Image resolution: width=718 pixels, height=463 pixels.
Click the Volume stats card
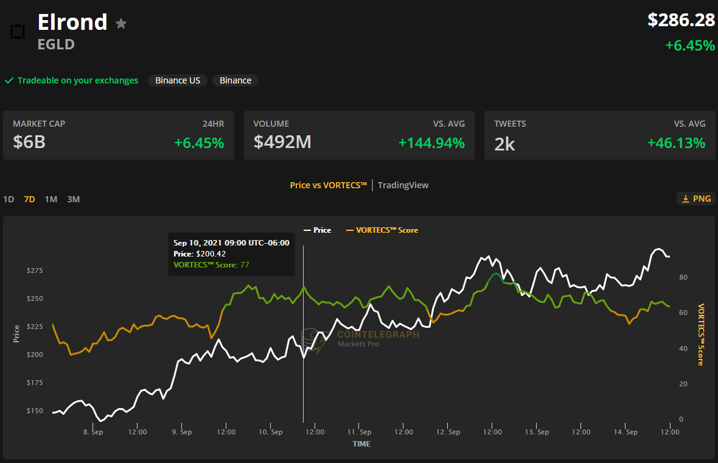pos(359,135)
